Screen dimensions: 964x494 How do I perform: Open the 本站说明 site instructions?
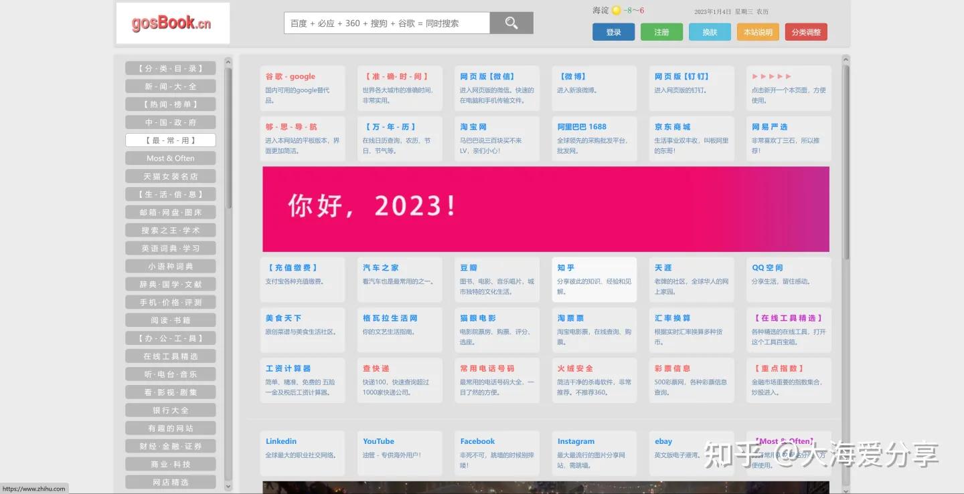[757, 31]
